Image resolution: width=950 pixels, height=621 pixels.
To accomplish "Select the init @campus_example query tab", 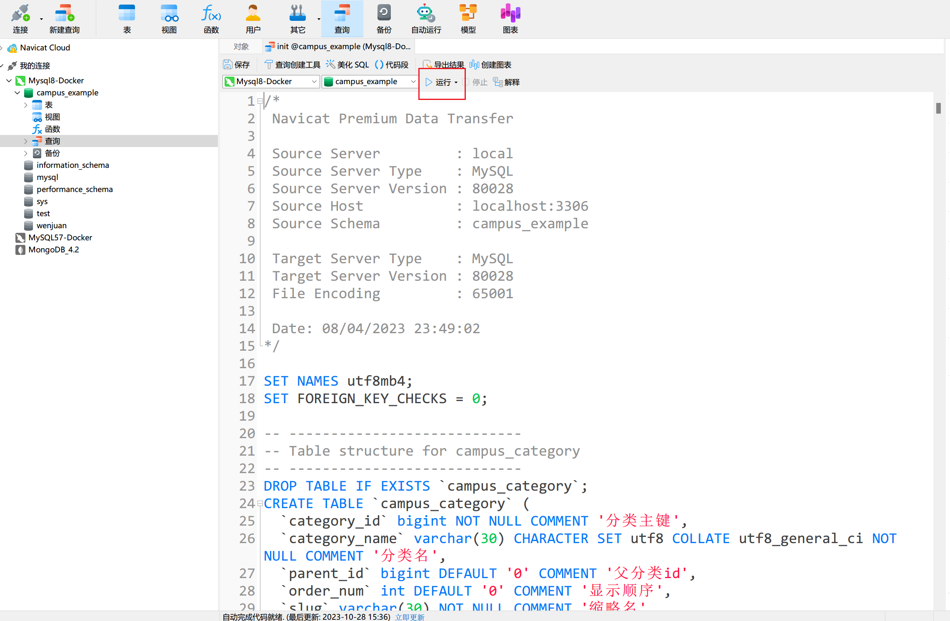I will (338, 47).
